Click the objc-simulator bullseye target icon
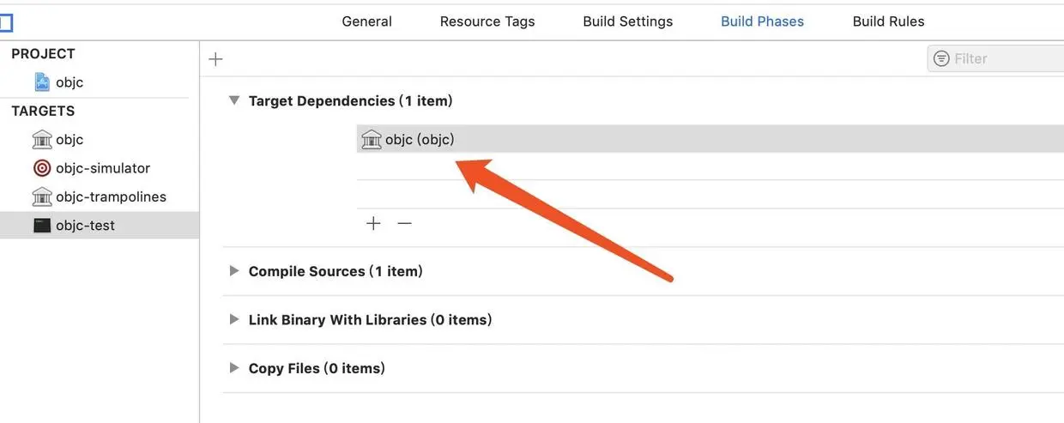The image size is (1064, 423). coord(42,168)
